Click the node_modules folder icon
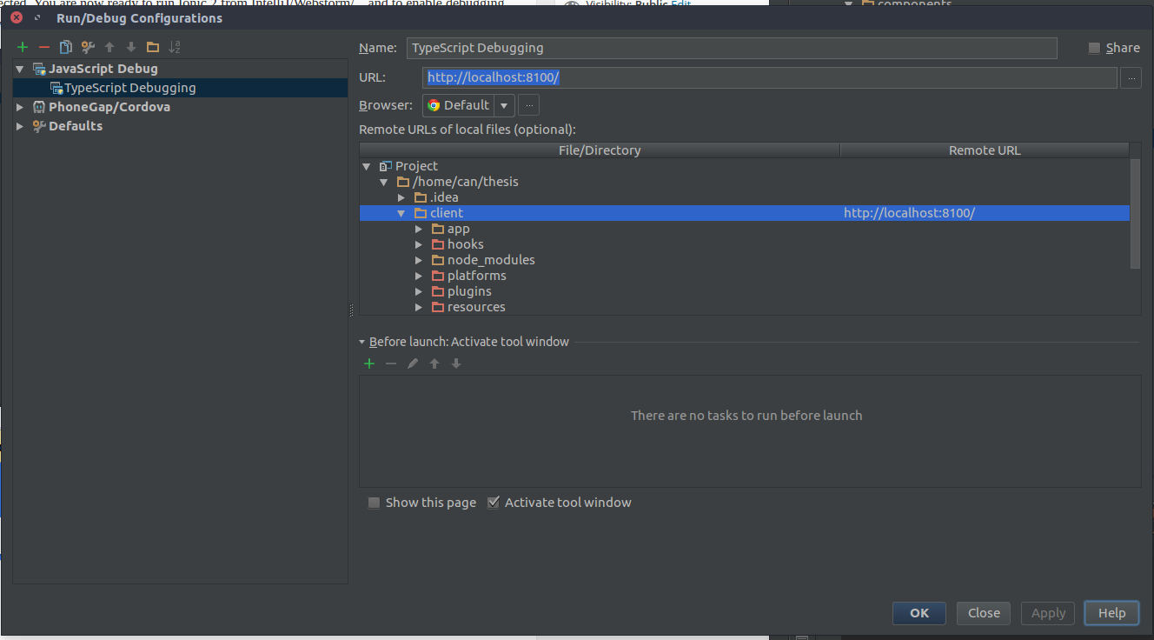Screen dimensions: 1154x640 (x=438, y=260)
